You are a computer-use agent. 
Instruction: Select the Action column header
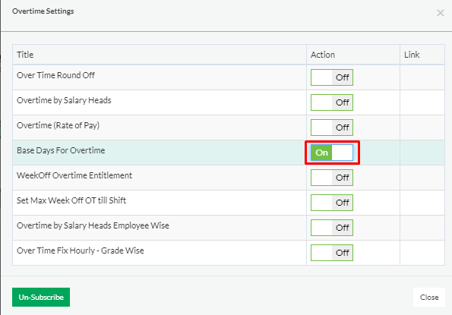(323, 55)
